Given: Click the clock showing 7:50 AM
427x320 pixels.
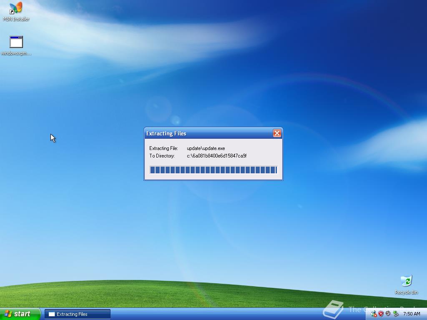Looking at the screenshot, I should (411, 314).
